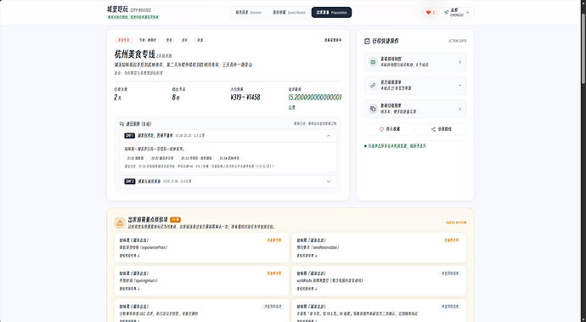Open the needReservation review card
Image resolution: width=586 pixels, height=322 pixels.
click(x=379, y=247)
